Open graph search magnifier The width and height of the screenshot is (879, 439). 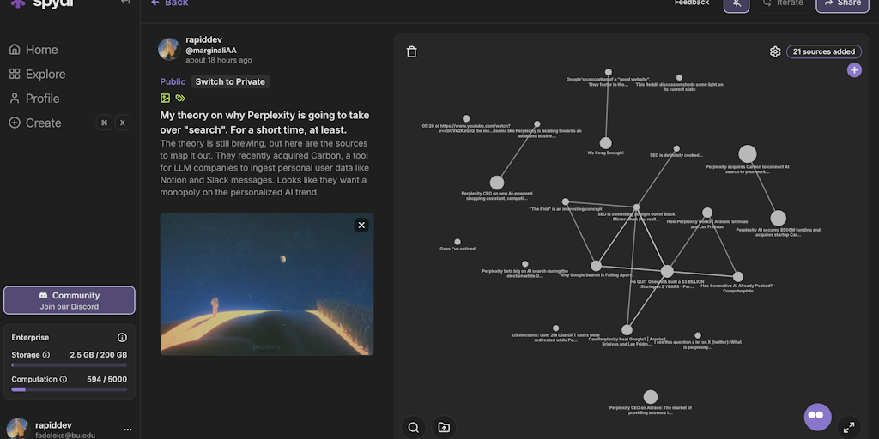coord(413,428)
